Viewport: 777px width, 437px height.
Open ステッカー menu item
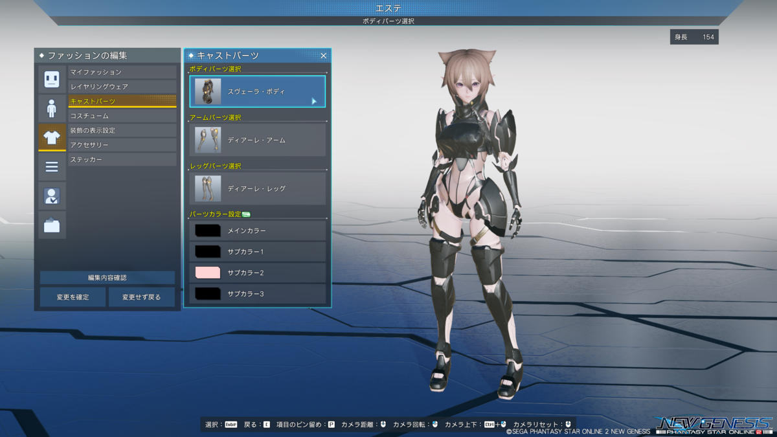coord(122,159)
